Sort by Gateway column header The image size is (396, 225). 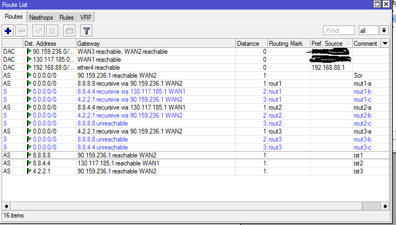click(x=156, y=44)
